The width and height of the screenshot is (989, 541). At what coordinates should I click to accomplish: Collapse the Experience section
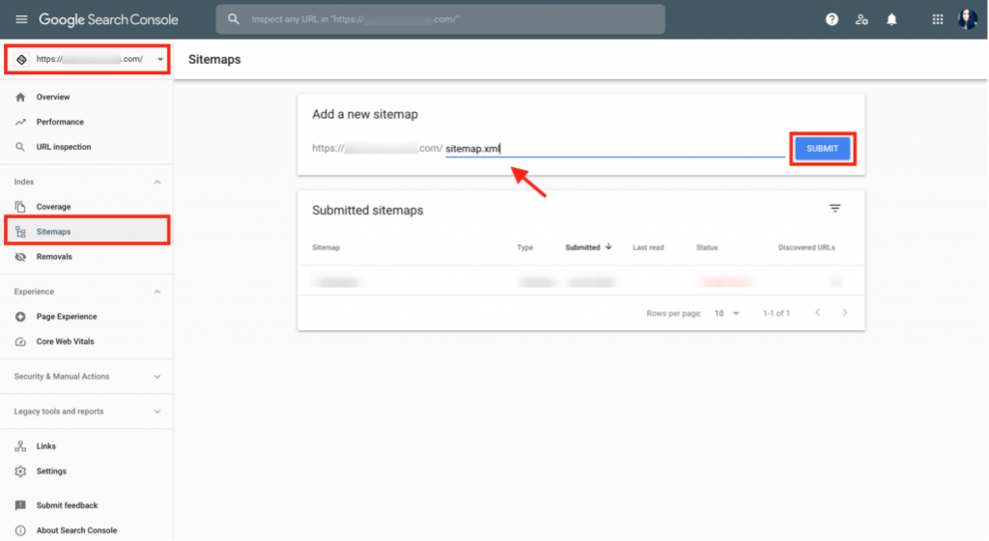(157, 292)
